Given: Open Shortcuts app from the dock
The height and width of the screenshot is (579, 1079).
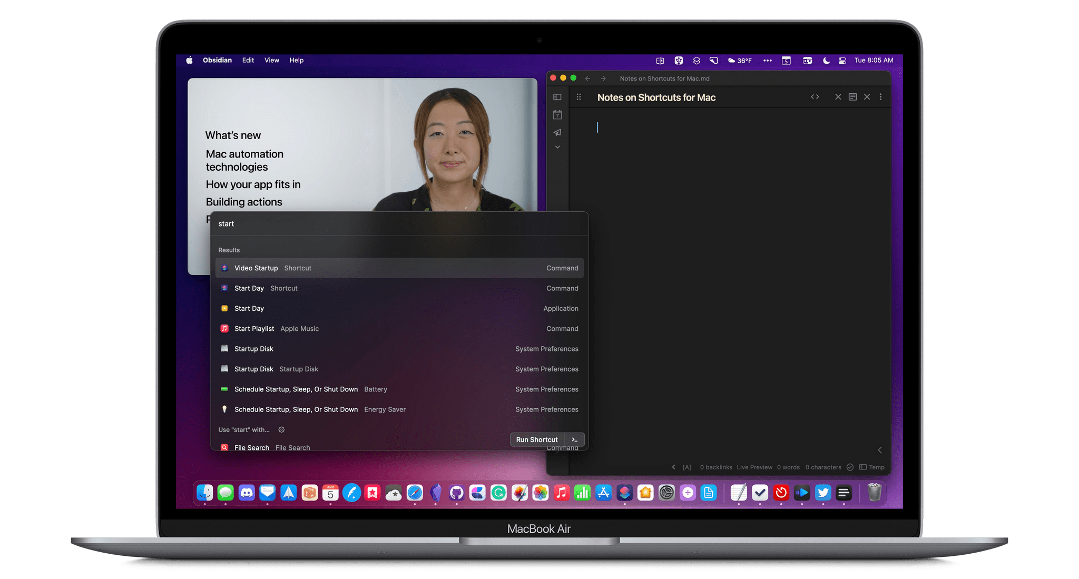Looking at the screenshot, I should click(625, 493).
